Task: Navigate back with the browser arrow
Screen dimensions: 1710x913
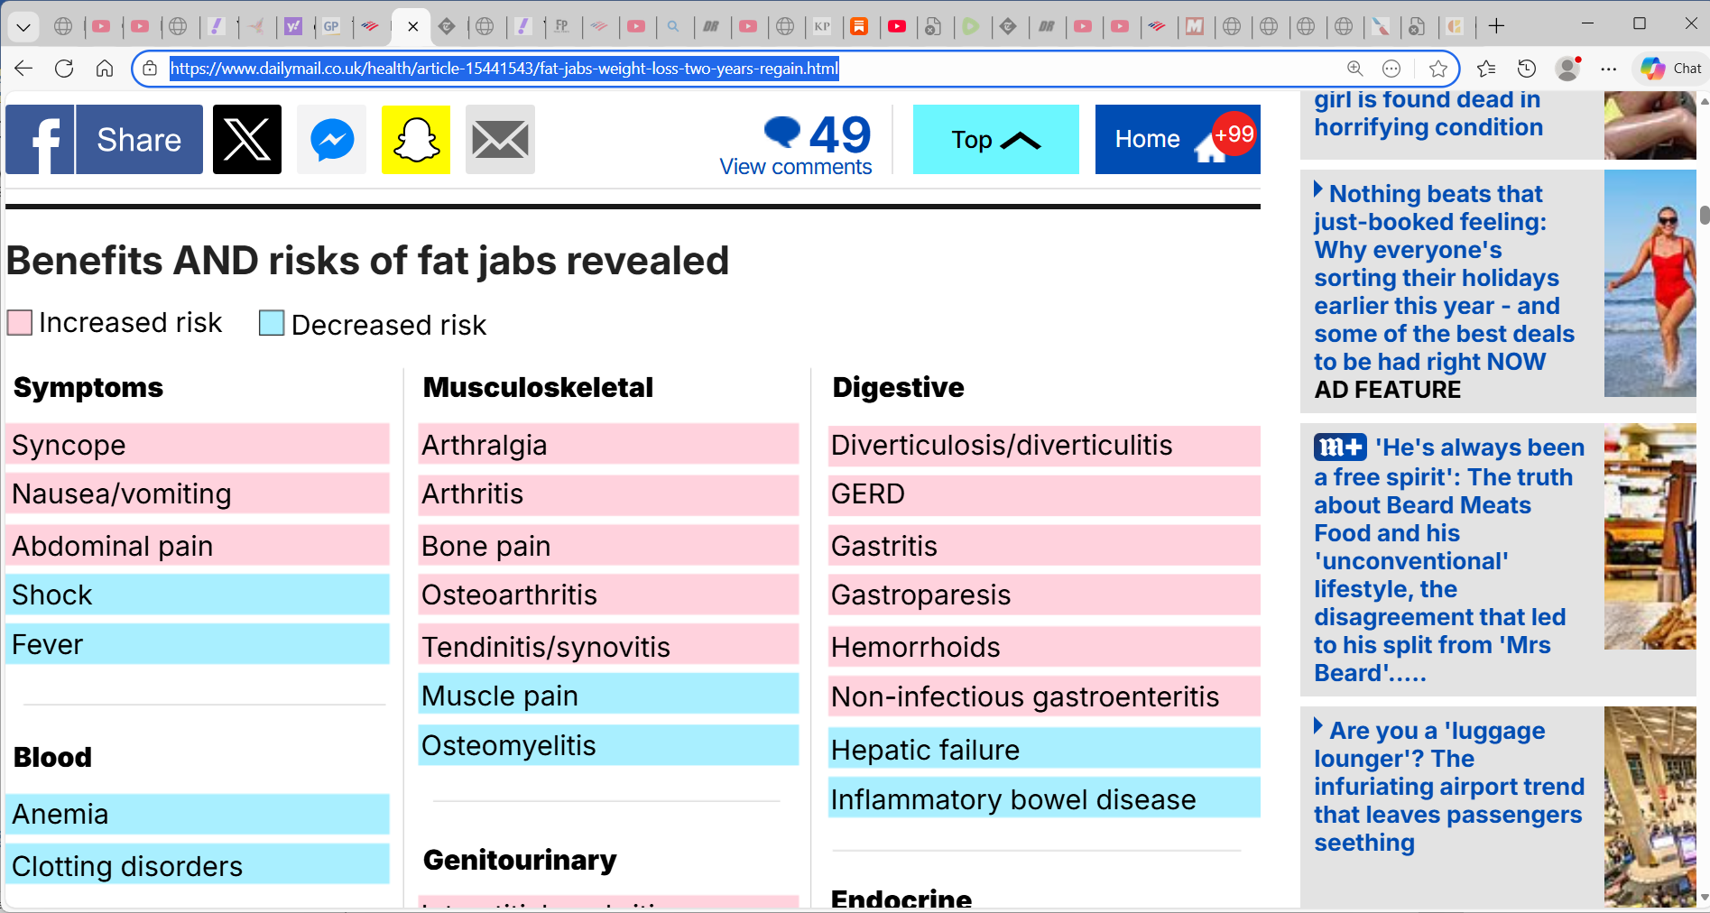Action: [23, 68]
